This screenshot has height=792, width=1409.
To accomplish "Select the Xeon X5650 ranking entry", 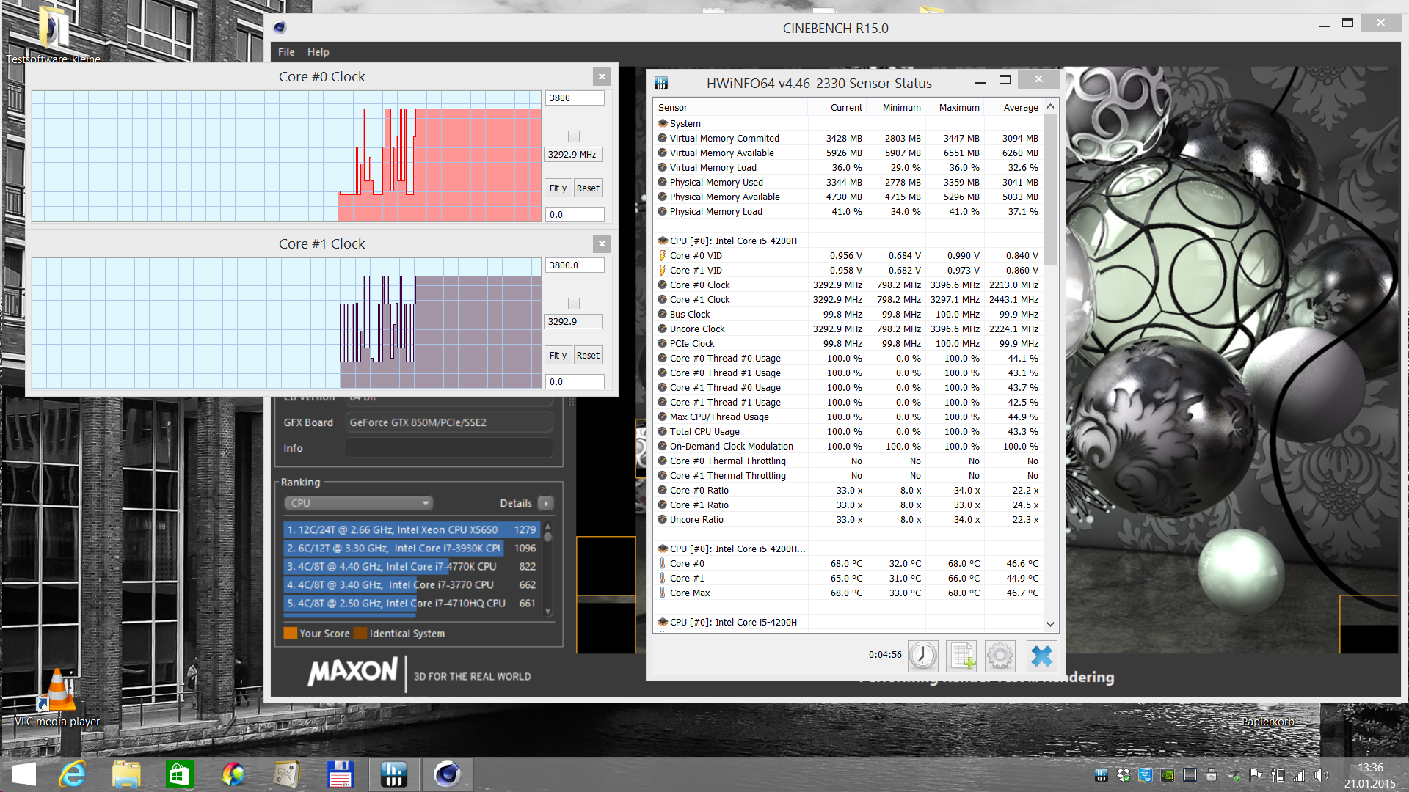I will (411, 529).
